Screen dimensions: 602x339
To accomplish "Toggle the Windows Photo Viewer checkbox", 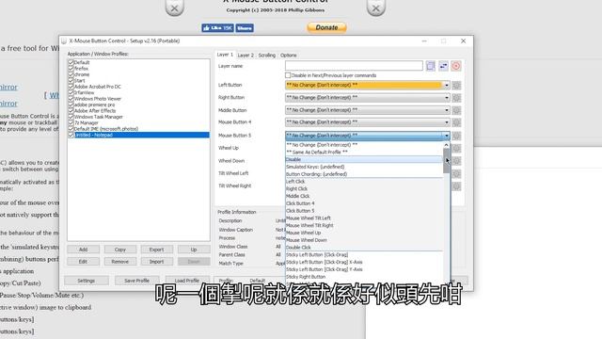I will coord(71,98).
